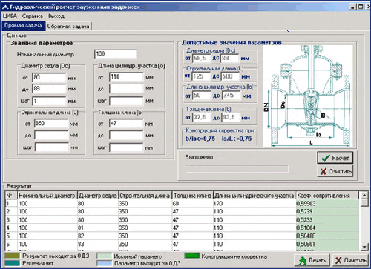
Task: Click the green 'Конструкция не корректна' swatch
Action: click(x=192, y=256)
